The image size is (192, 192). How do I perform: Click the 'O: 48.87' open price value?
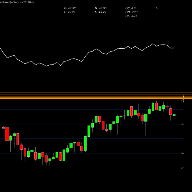tap(70, 8)
